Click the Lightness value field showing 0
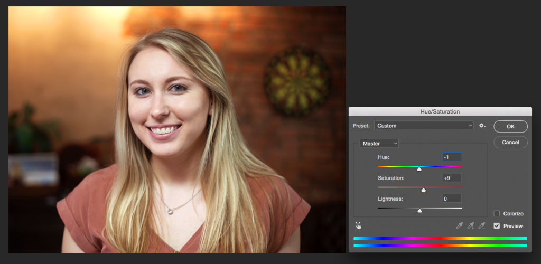This screenshot has width=541, height=264. (452, 199)
